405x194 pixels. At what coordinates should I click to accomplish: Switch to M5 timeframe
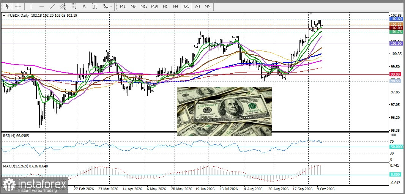133,6
